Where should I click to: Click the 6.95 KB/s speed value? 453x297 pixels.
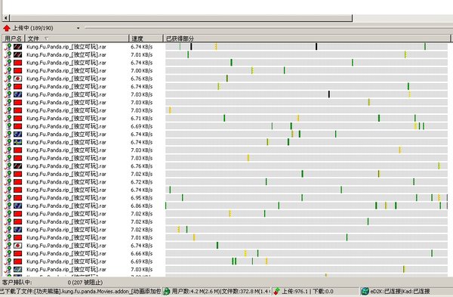pyautogui.click(x=142, y=198)
